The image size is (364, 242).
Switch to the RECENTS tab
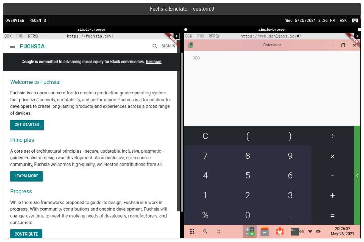coord(37,20)
